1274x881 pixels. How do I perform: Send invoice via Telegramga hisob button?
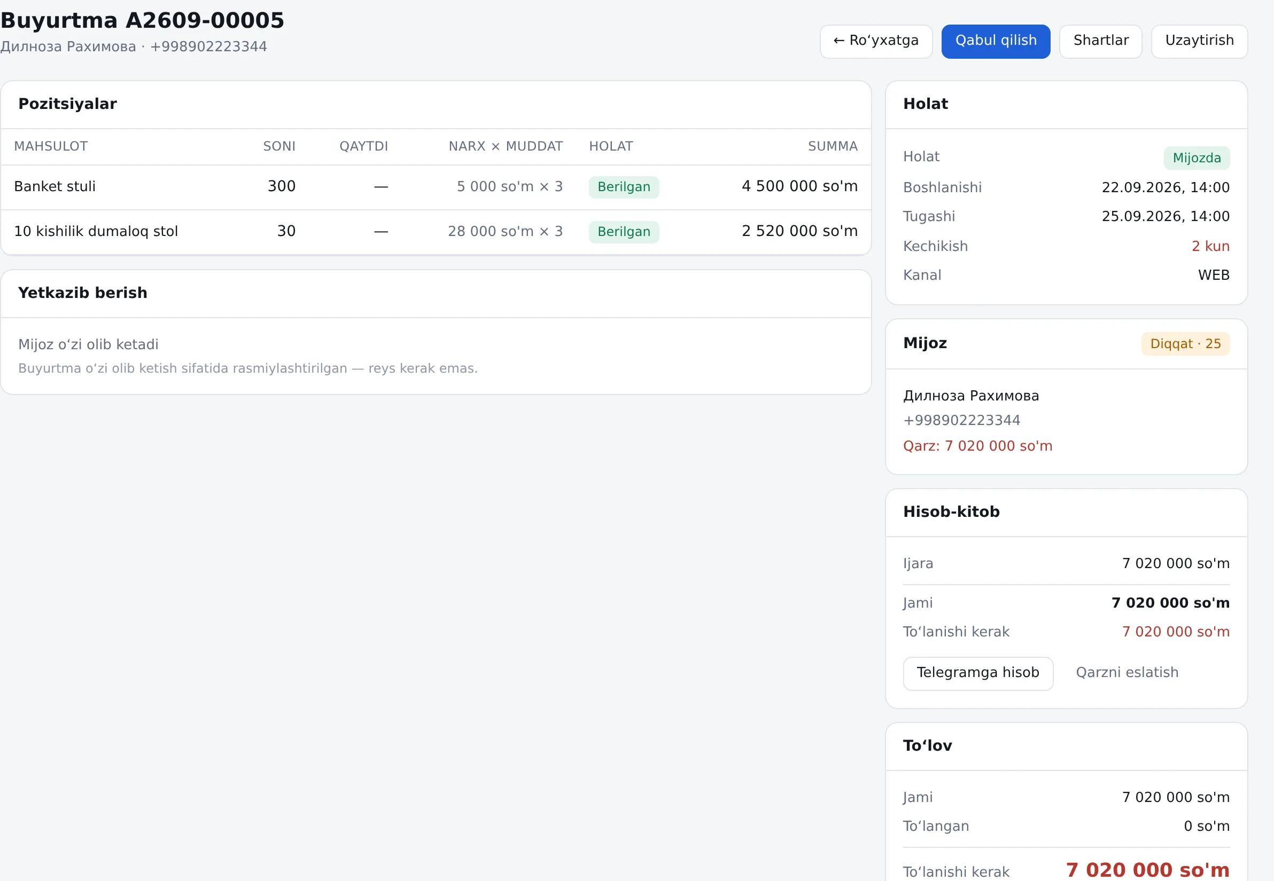[978, 673]
